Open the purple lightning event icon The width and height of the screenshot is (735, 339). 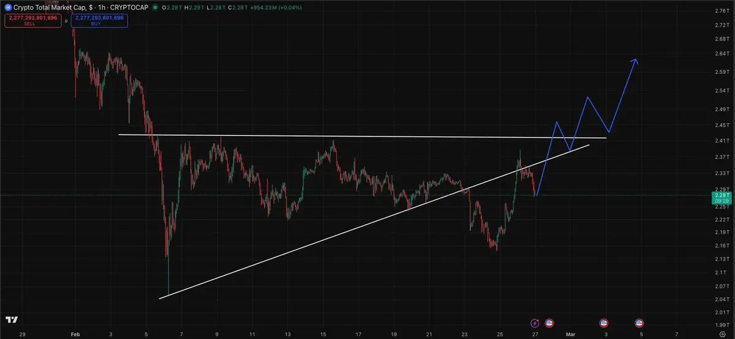(x=535, y=322)
